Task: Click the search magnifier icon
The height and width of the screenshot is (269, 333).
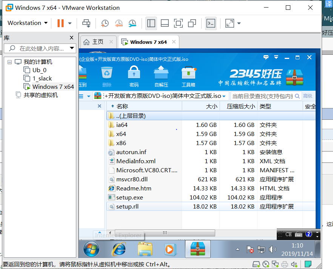Action: 298,96
